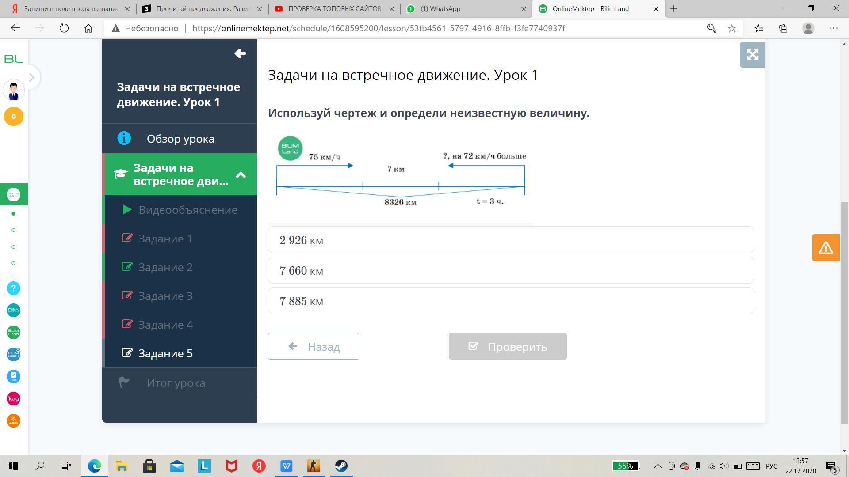Click the back arrow in lesson sidebar
Screen dimensions: 849x477
click(x=240, y=53)
